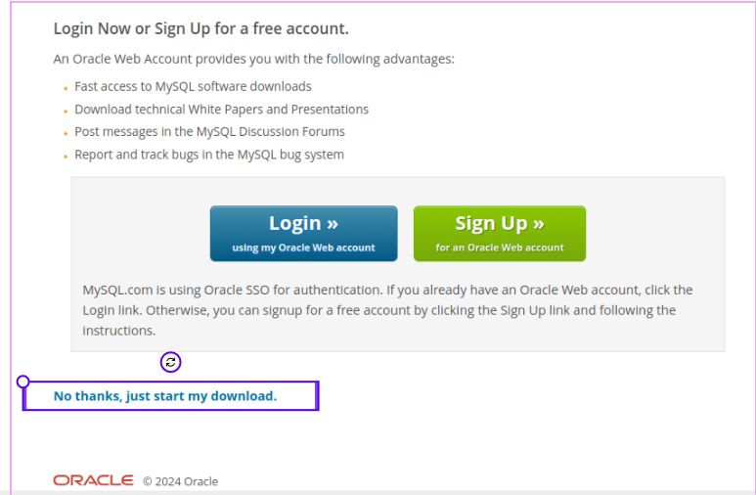Click 'Report and track bugs' list item
Image resolution: width=756 pixels, height=495 pixels.
coord(209,155)
